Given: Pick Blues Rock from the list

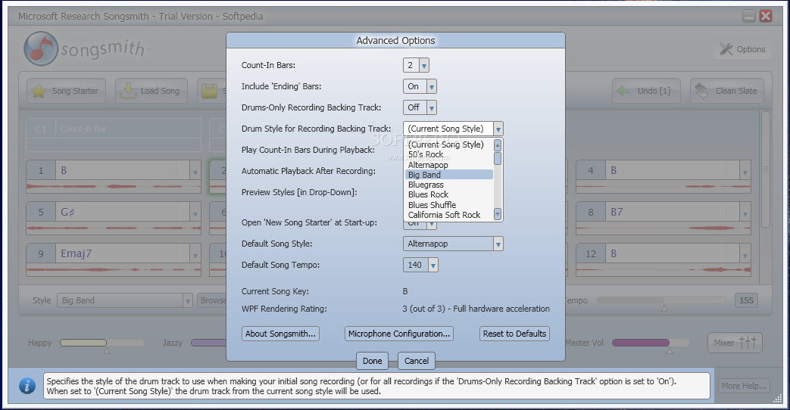Looking at the screenshot, I should [428, 194].
